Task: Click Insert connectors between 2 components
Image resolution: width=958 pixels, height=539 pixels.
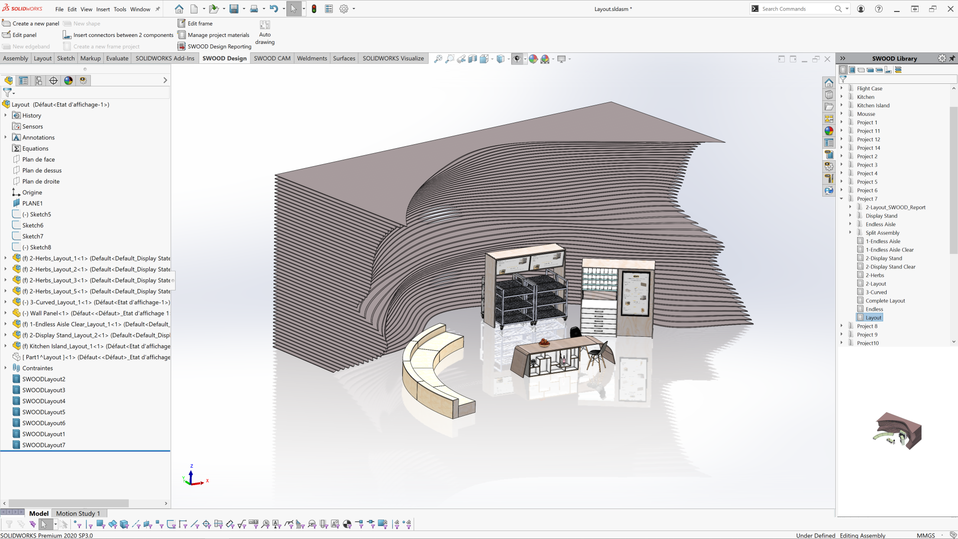Action: click(118, 35)
